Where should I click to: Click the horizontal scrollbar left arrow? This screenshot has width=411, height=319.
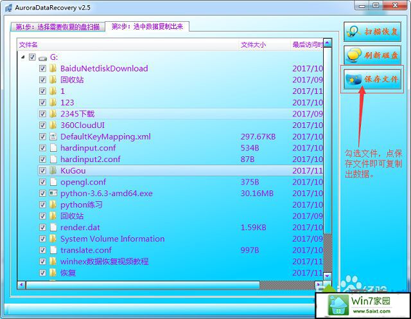[x=21, y=285]
